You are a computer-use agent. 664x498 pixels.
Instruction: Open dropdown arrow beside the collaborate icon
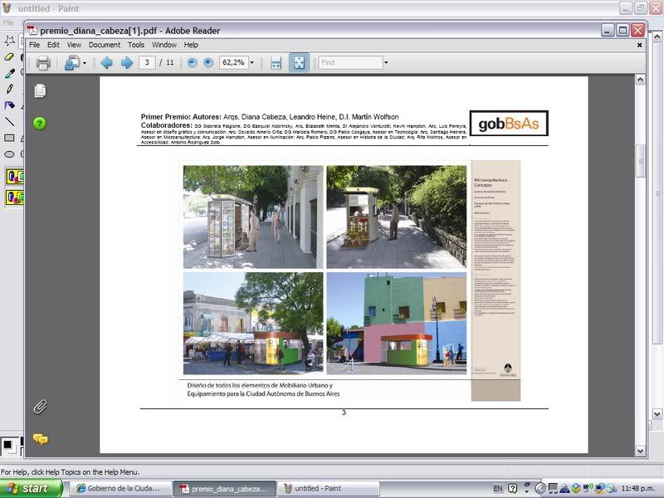(85, 62)
